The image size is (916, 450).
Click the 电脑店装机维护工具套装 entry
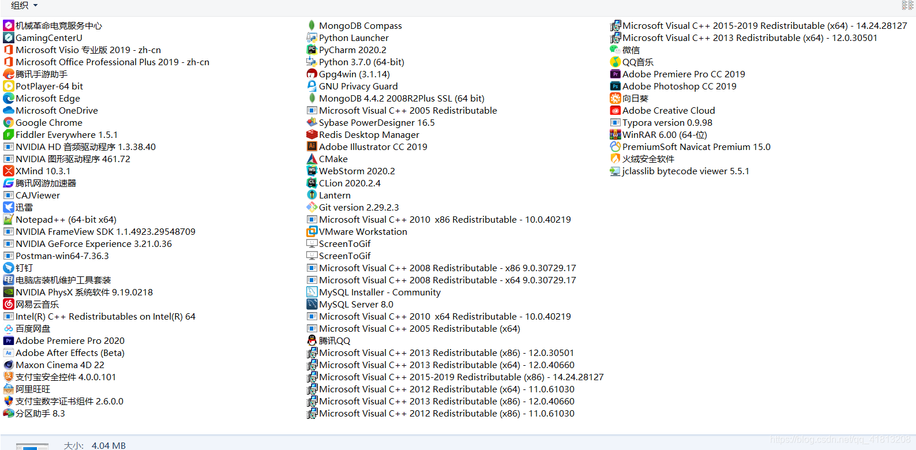coord(57,280)
